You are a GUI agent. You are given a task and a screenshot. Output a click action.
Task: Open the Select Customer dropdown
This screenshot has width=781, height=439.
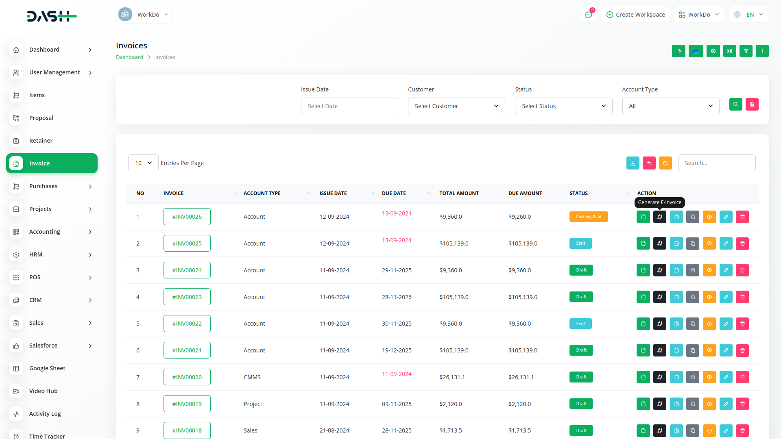point(456,106)
